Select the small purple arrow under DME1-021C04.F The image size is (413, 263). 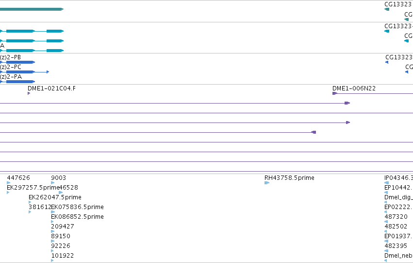pos(29,93)
